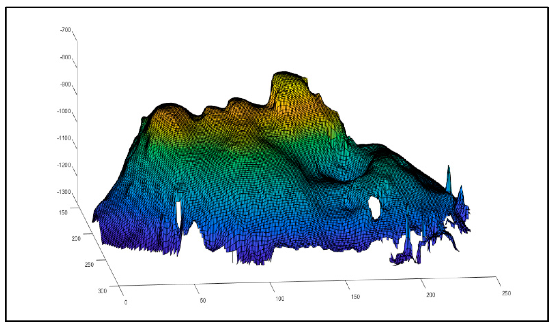556x327 pixels.
Task: Click the -1300 z-axis tick label
Action: click(x=64, y=192)
